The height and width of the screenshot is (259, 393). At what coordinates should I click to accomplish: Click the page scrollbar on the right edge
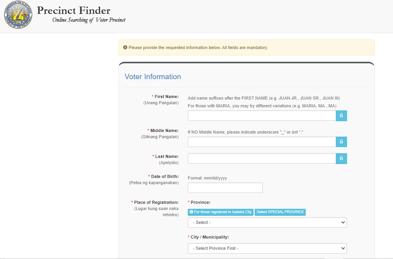pos(391,129)
